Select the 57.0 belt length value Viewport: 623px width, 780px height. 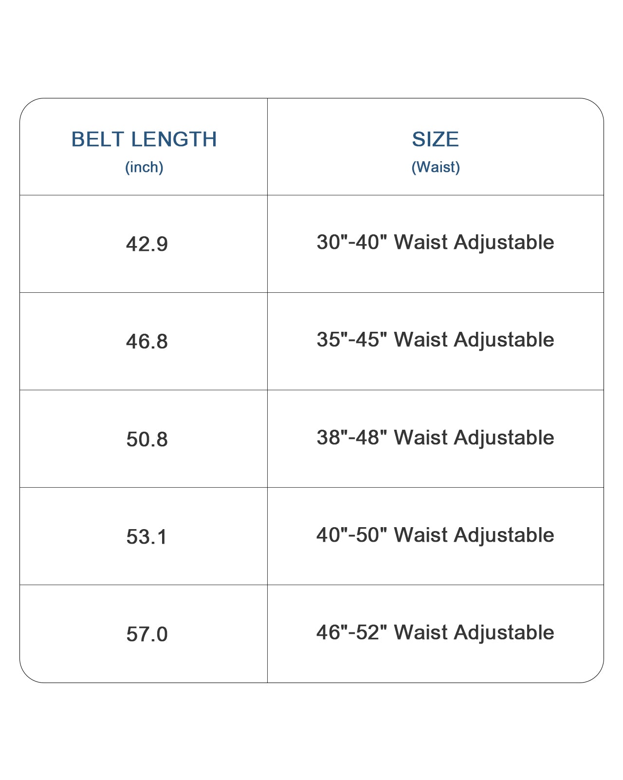point(147,634)
